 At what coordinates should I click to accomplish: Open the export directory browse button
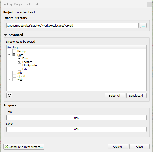pos(143,25)
